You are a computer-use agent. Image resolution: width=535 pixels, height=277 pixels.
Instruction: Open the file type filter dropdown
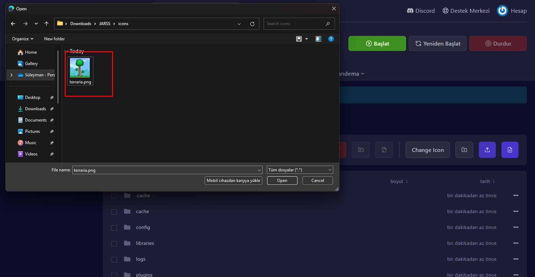pyautogui.click(x=300, y=170)
